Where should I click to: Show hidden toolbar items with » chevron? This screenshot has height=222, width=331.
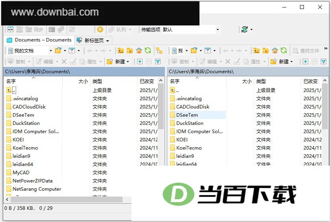326,49
